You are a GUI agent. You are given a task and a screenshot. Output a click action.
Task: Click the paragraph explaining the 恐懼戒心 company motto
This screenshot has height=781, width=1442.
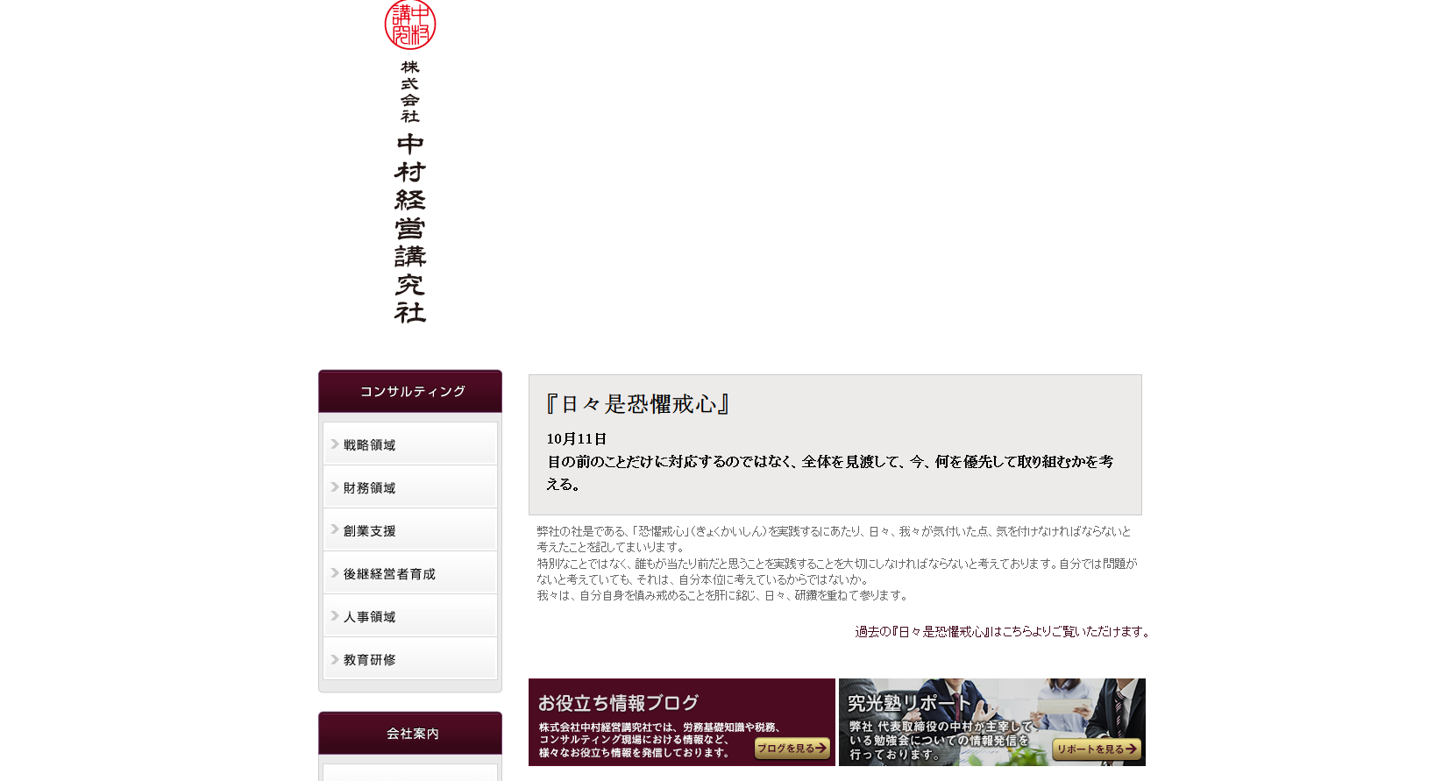click(835, 563)
